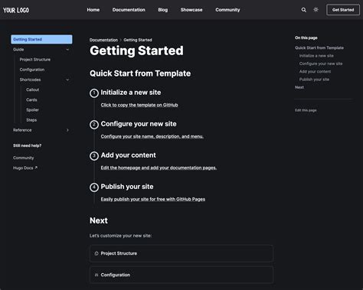The height and width of the screenshot is (290, 363).
Task: Open Steps sidebar page
Action: (x=31, y=120)
